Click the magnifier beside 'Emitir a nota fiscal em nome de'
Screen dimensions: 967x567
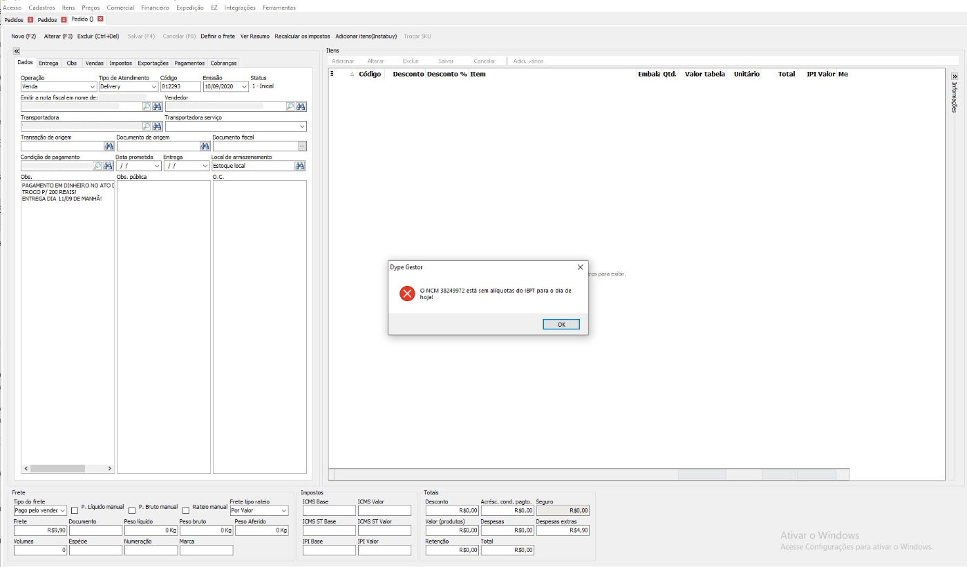coord(147,106)
